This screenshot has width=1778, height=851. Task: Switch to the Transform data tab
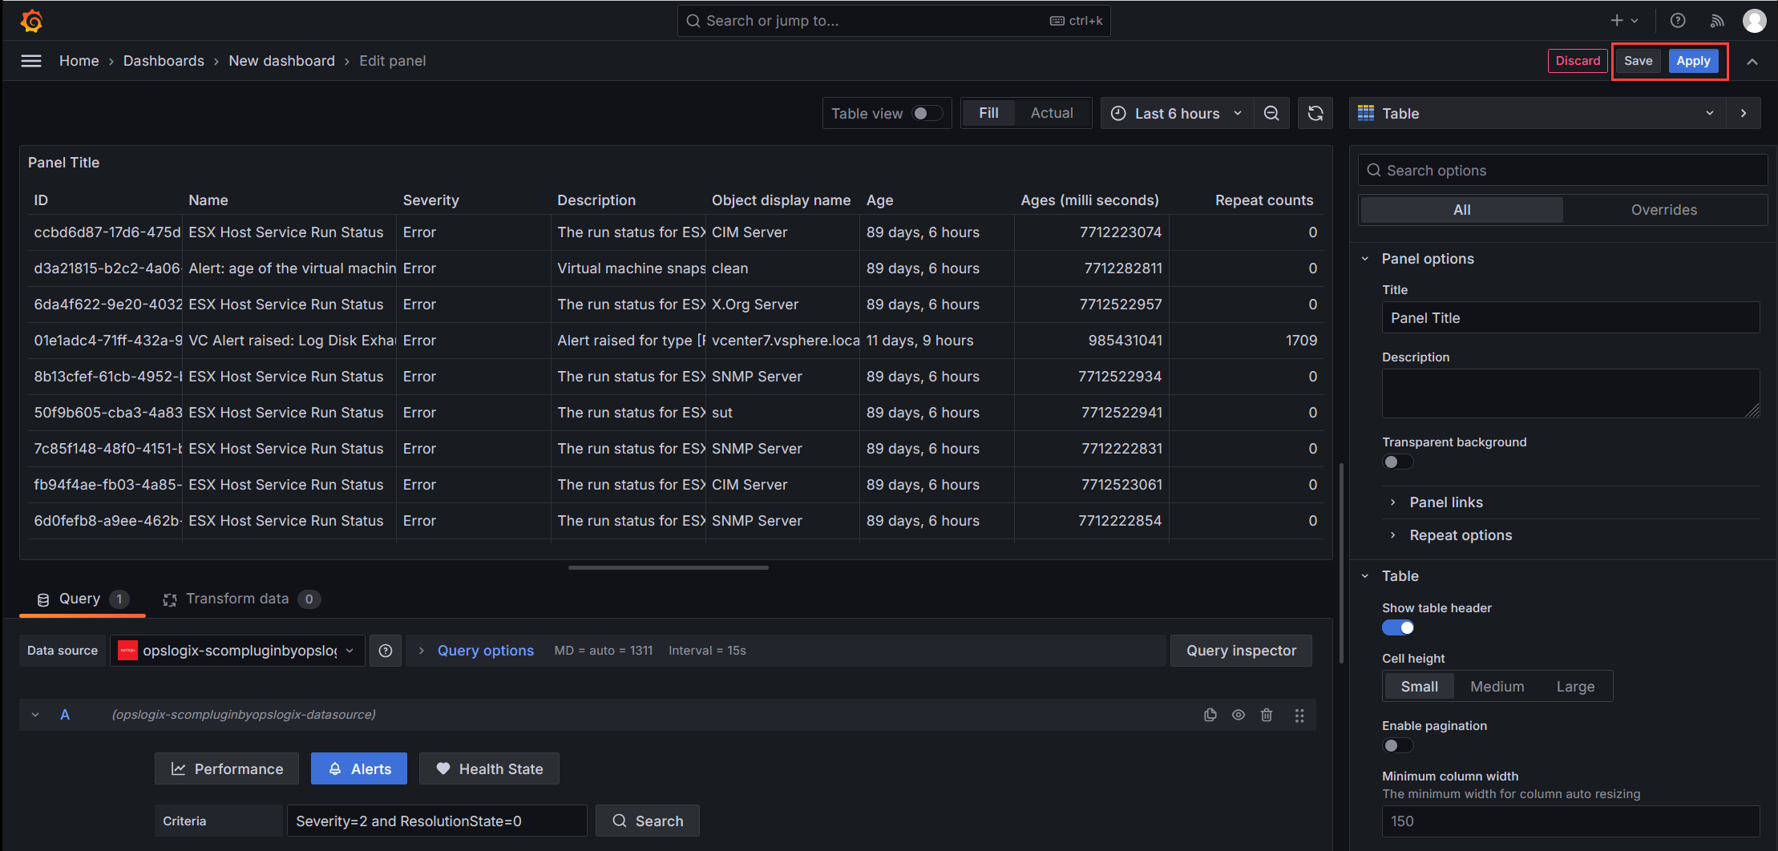tap(237, 599)
